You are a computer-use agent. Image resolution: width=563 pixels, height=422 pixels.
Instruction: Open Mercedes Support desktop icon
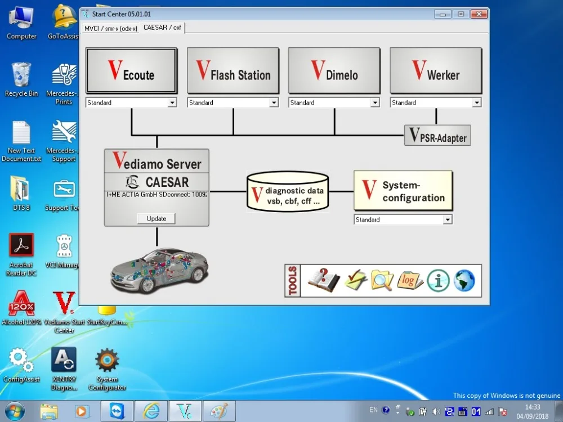tap(64, 141)
